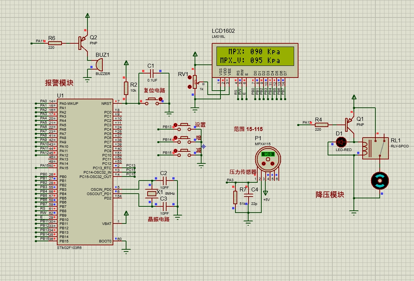This screenshot has height=281, width=414.
Task: Select the RL1 relay component
Action: pyautogui.click(x=375, y=148)
